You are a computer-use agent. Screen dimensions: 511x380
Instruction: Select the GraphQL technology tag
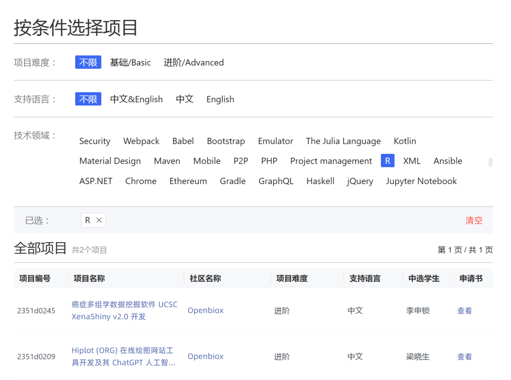tap(276, 181)
